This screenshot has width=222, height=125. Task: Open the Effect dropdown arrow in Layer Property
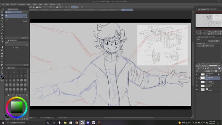point(219,41)
